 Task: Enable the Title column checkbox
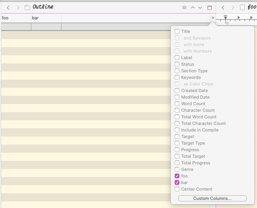click(x=177, y=31)
